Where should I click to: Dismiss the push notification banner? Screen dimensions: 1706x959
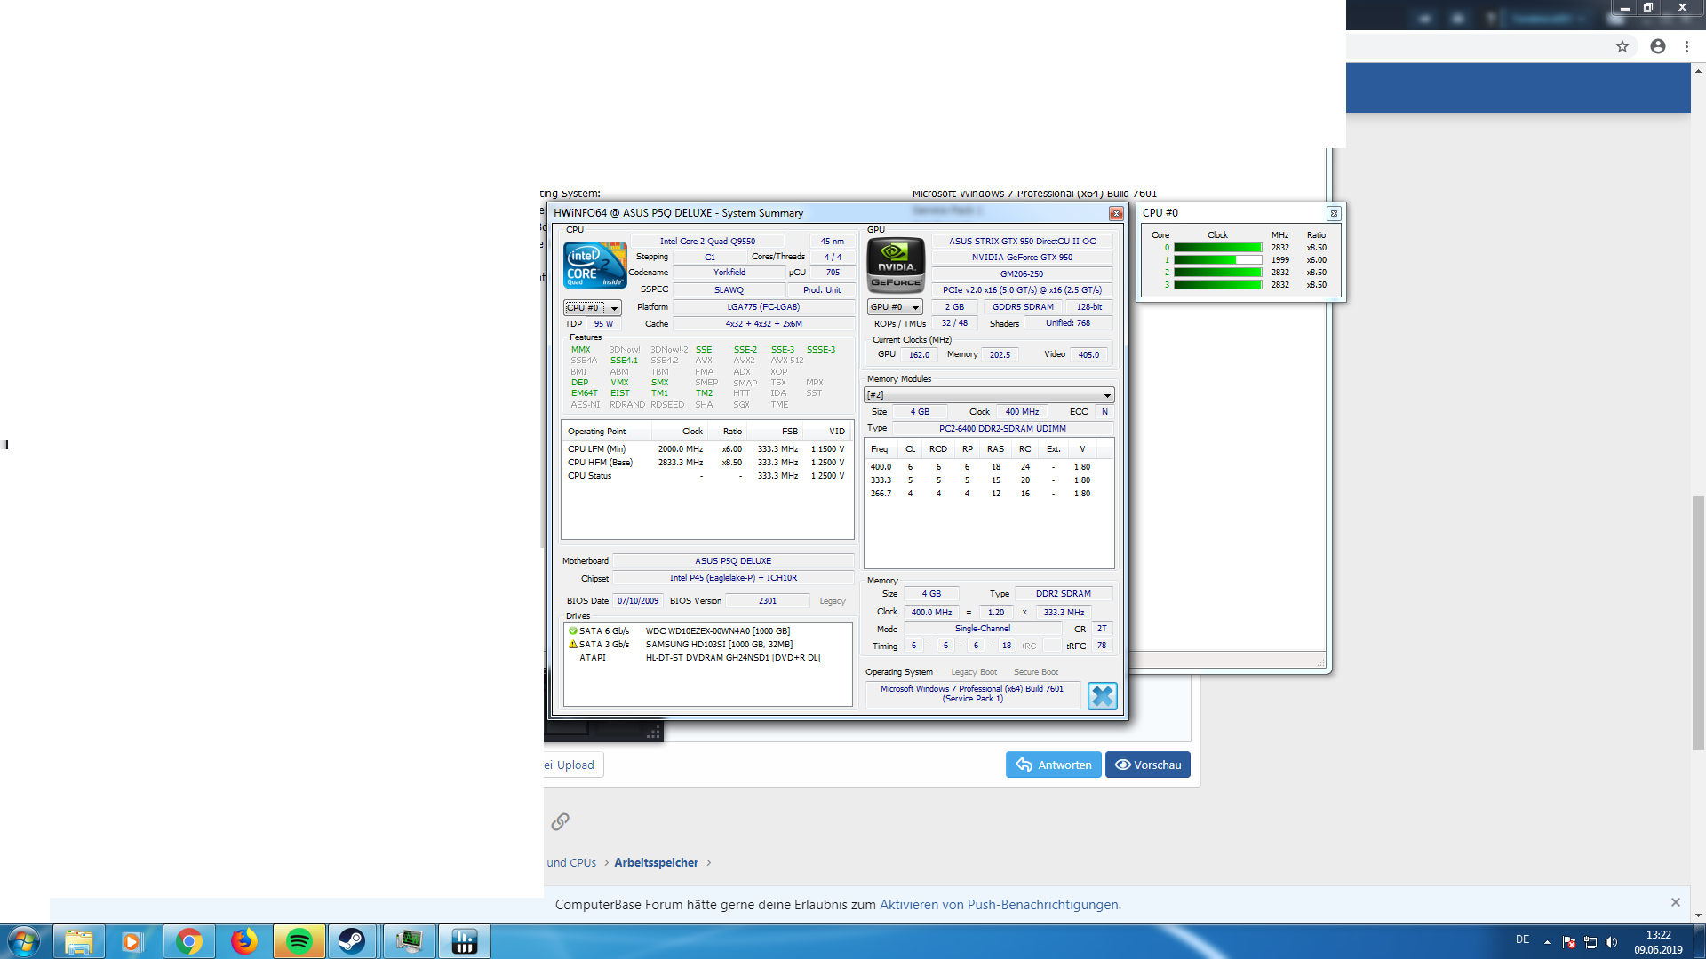pyautogui.click(x=1675, y=902)
